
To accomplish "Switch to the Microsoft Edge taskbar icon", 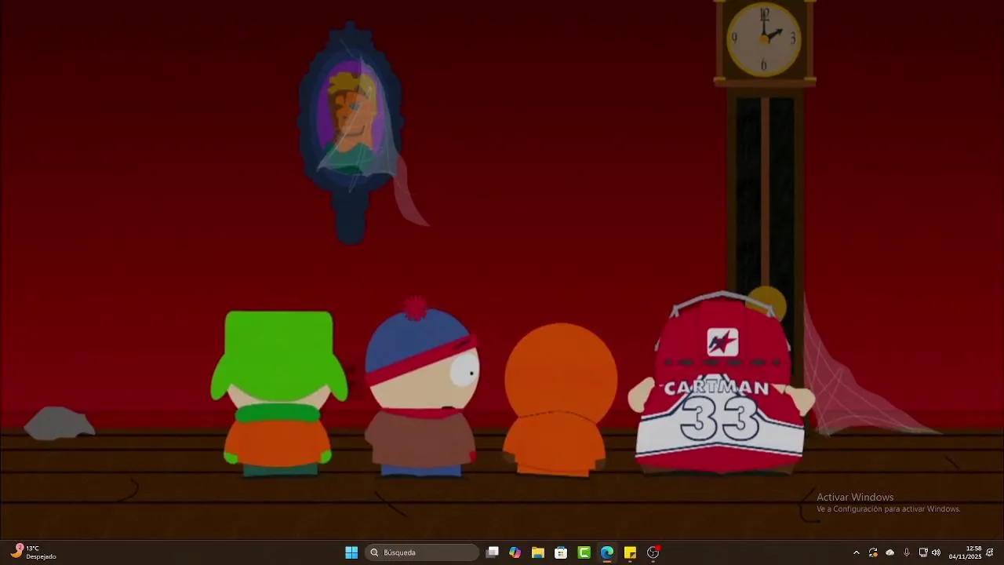I will [x=607, y=552].
